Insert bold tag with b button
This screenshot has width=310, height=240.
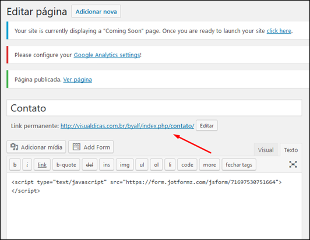pyautogui.click(x=15, y=164)
